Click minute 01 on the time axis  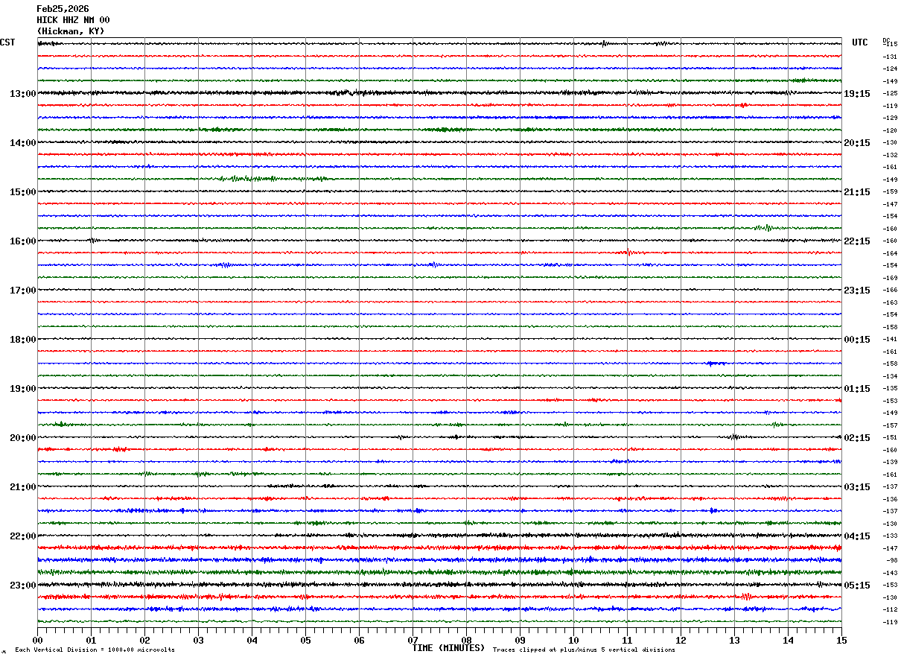click(91, 640)
